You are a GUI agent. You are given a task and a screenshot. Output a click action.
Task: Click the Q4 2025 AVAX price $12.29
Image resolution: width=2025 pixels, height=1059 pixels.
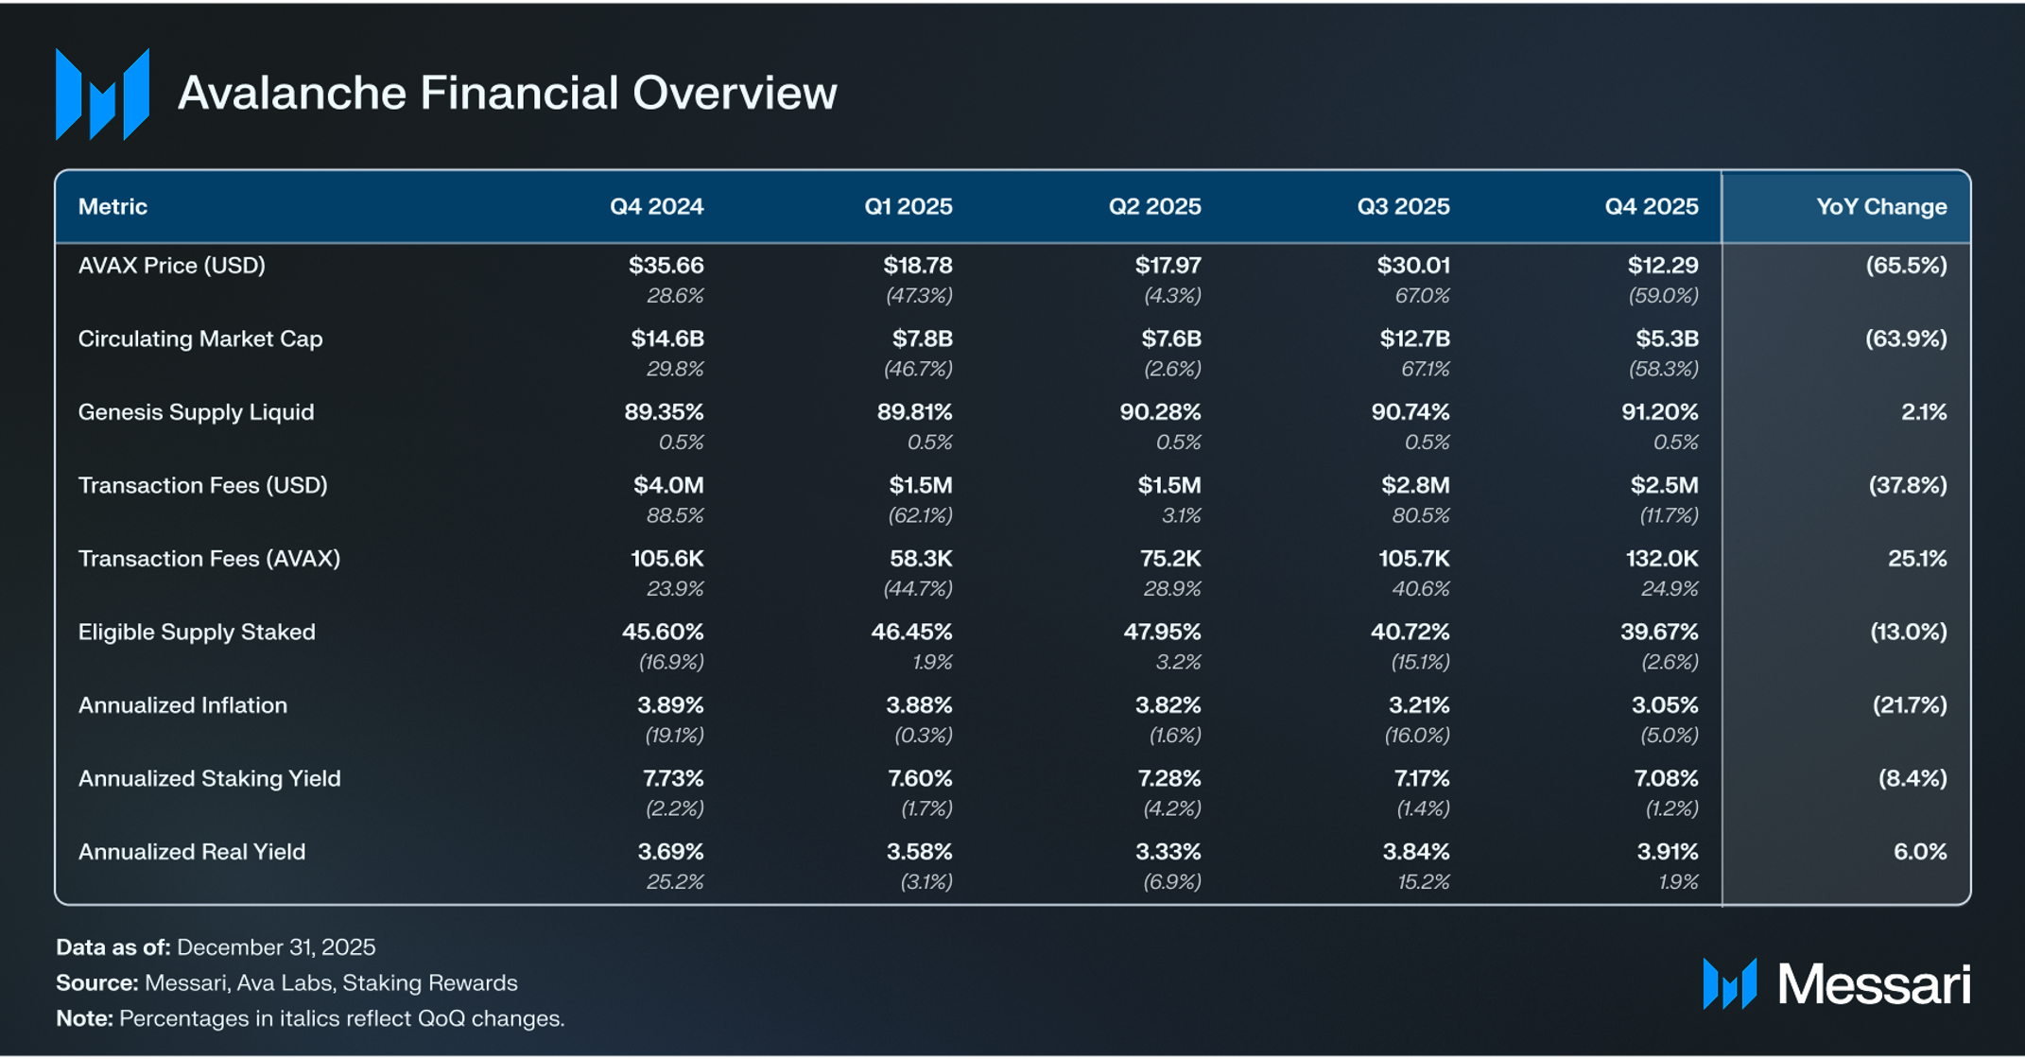[1662, 266]
